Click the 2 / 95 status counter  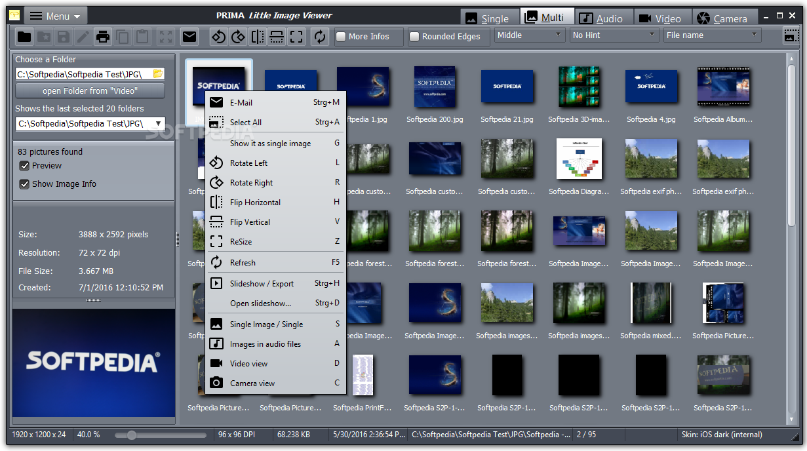587,435
